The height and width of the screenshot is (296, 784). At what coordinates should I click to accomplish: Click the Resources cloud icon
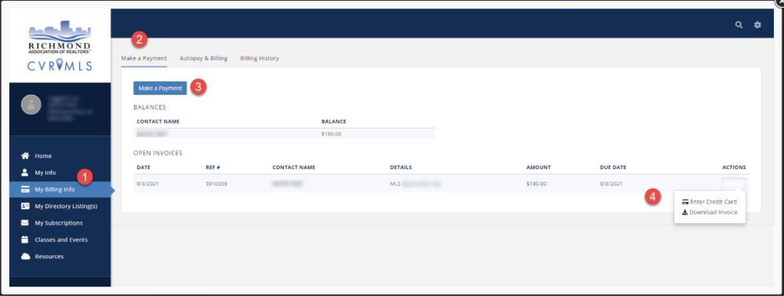pos(25,256)
